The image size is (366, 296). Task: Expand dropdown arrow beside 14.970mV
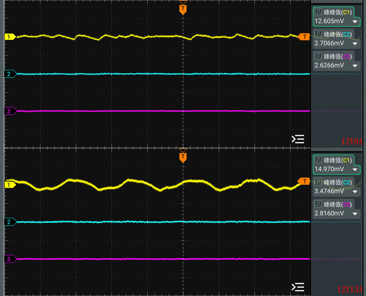355,170
